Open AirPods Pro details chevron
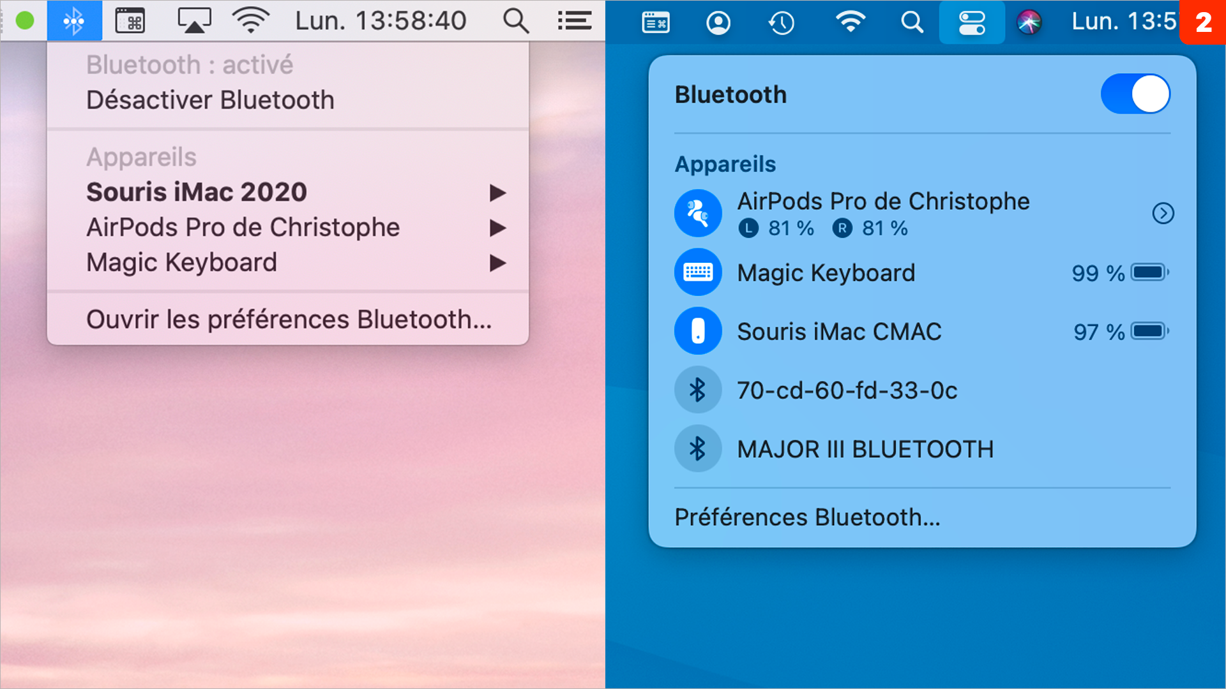Screen dimensions: 1226x689 tap(1163, 213)
